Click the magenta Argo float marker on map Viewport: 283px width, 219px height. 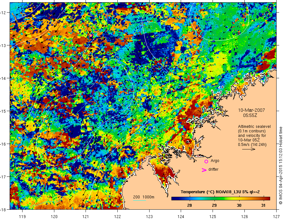(x=91, y=36)
